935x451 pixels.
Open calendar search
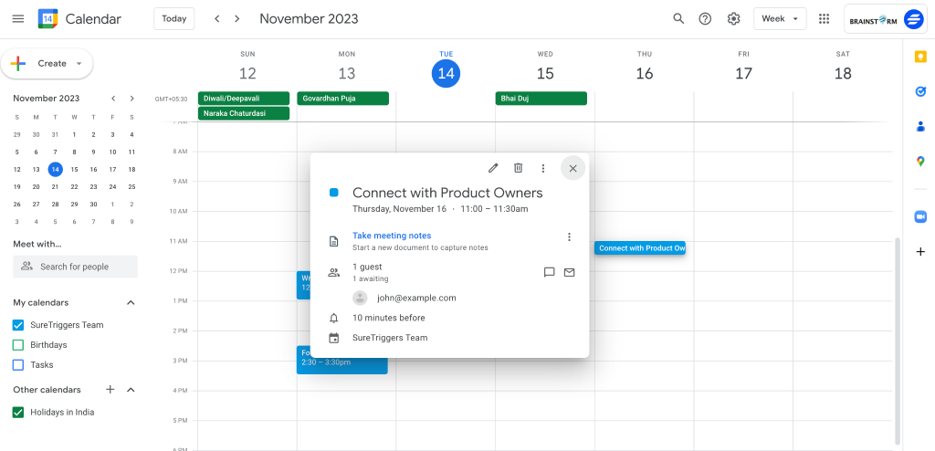point(678,18)
